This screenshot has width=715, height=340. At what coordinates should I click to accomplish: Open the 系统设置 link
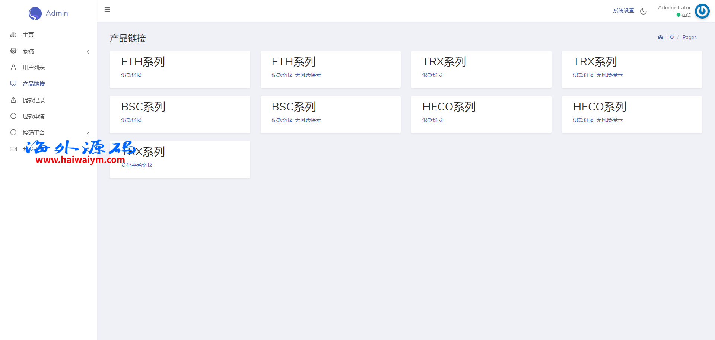pos(623,10)
